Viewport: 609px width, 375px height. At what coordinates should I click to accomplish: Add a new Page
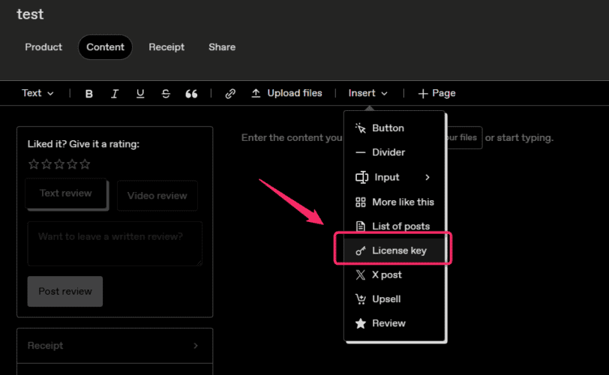[436, 93]
